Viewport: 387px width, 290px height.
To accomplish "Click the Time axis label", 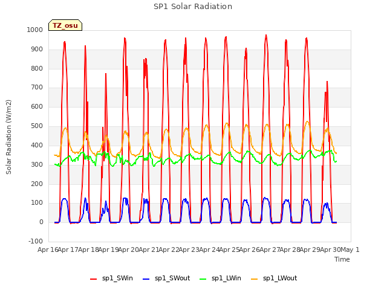I will click(342, 259).
